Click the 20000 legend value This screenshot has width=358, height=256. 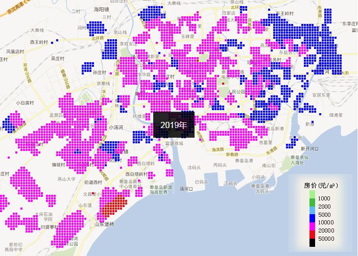pos(326,231)
